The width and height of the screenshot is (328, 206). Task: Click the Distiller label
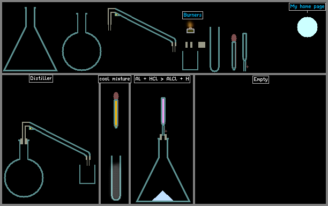coord(41,78)
